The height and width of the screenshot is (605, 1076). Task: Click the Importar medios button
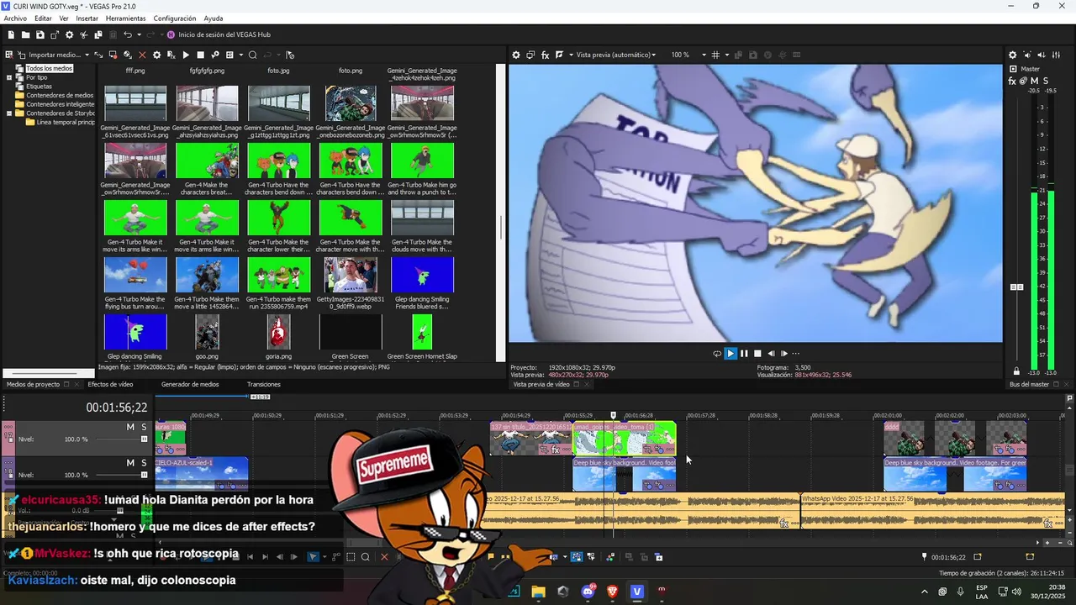[49, 55]
